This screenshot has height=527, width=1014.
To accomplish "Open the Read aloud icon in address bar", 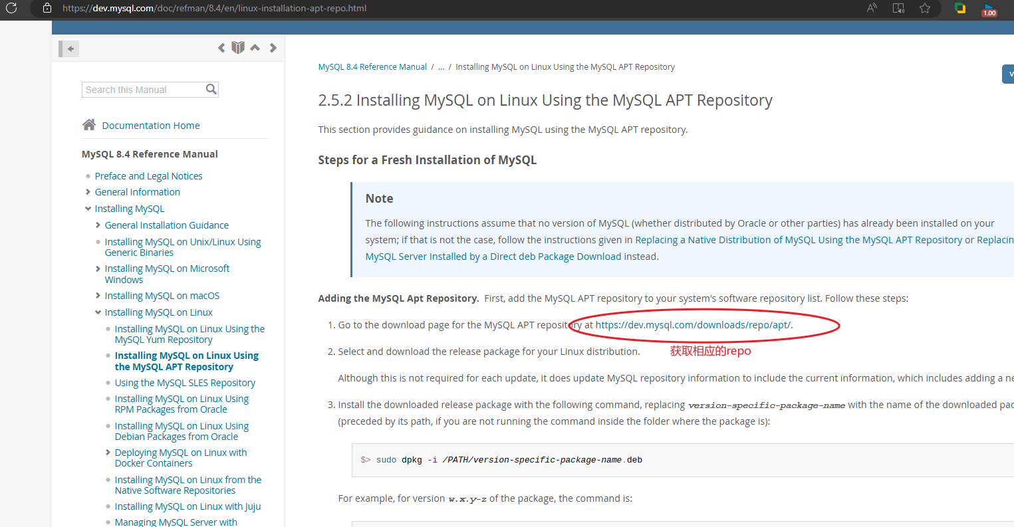I will 872,8.
